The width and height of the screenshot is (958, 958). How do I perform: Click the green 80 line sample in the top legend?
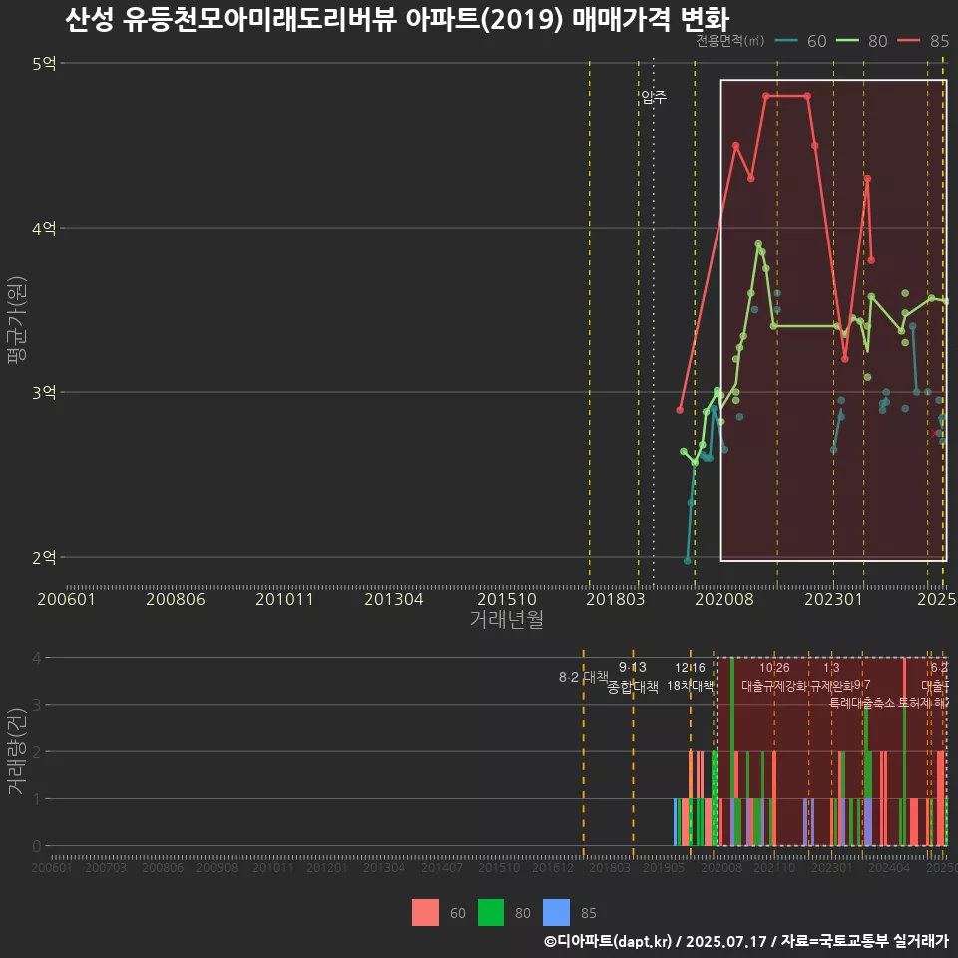click(847, 41)
